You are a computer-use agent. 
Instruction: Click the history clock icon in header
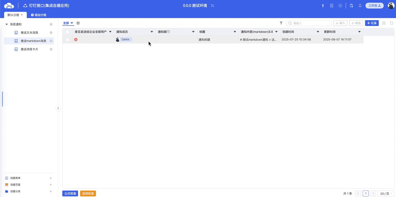(340, 6)
